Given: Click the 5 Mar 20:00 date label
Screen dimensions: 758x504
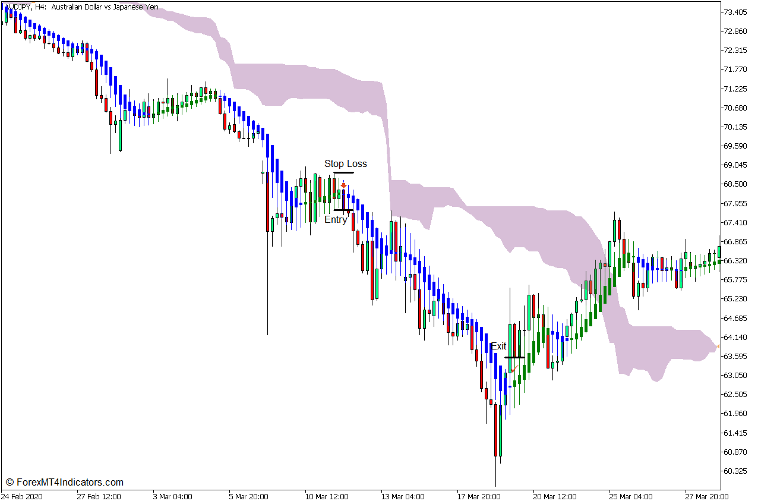Looking at the screenshot, I should (248, 496).
